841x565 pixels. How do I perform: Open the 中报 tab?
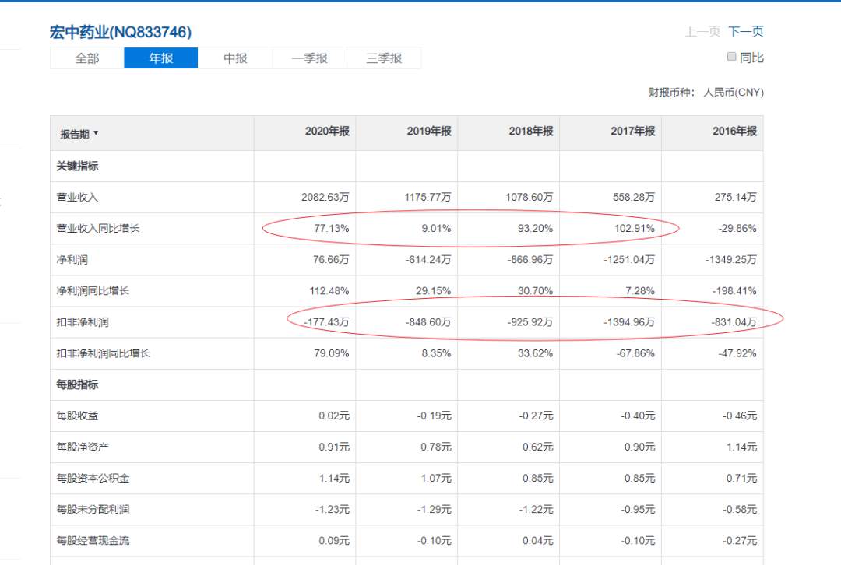point(235,58)
